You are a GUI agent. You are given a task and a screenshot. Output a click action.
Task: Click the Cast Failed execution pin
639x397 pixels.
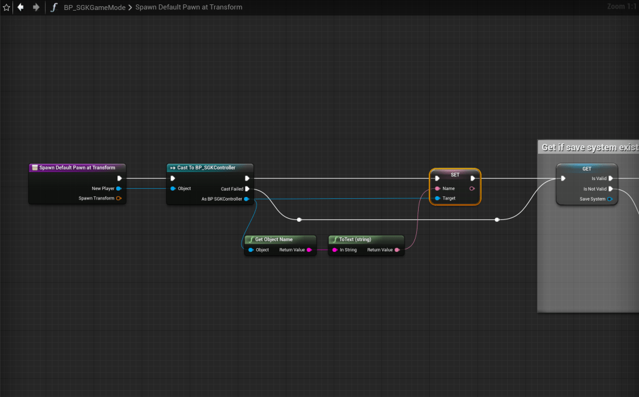248,189
